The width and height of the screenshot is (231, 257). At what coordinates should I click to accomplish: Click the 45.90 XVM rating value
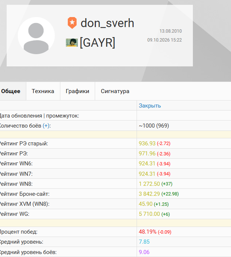click(145, 204)
